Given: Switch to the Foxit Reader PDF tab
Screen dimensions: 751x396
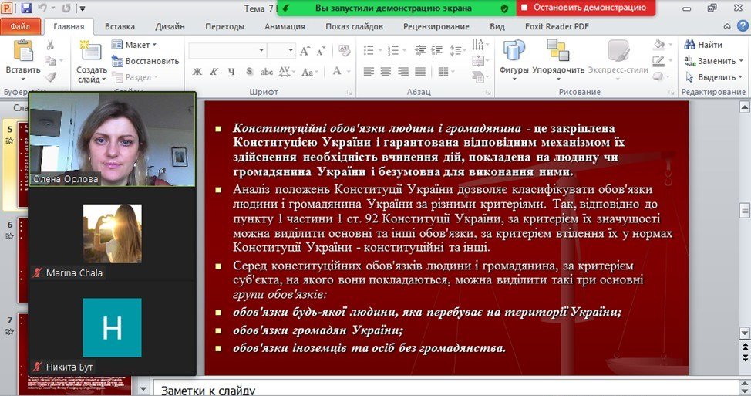Looking at the screenshot, I should tap(557, 26).
